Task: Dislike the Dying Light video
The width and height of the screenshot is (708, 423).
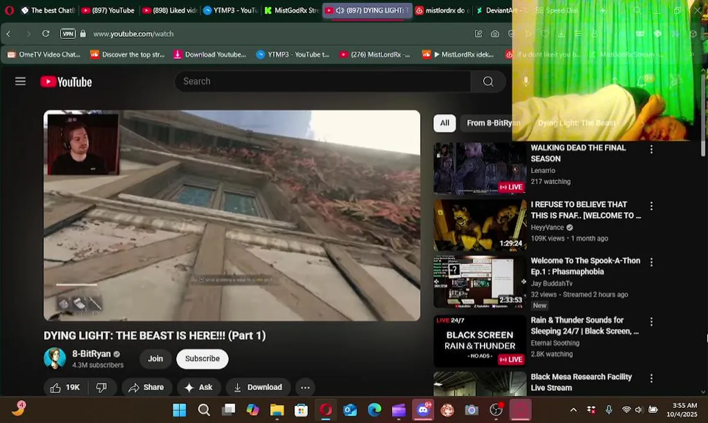Action: (101, 387)
